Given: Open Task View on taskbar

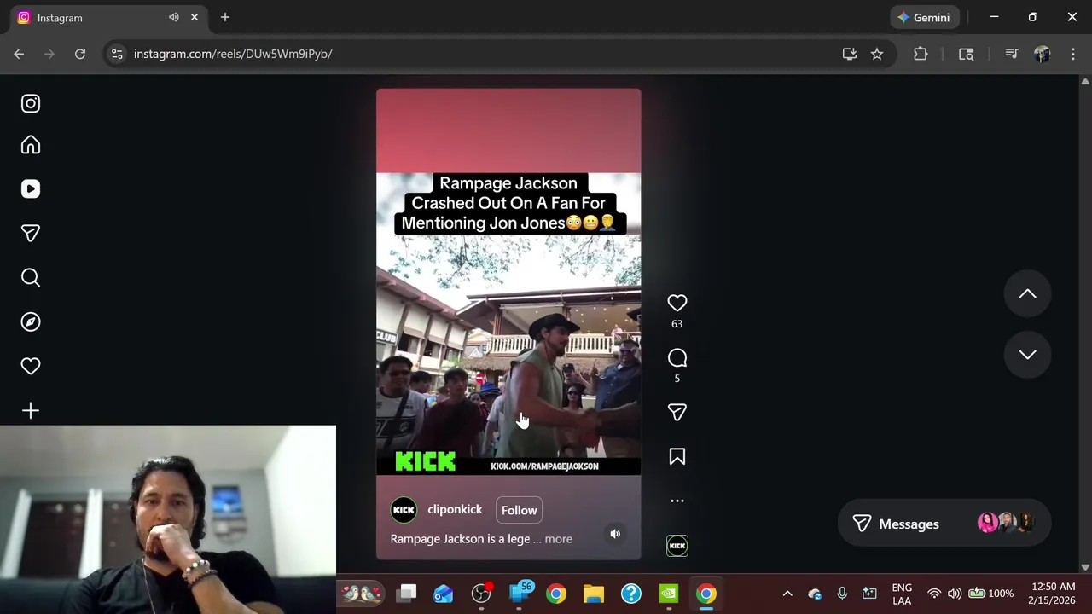Looking at the screenshot, I should point(406,594).
